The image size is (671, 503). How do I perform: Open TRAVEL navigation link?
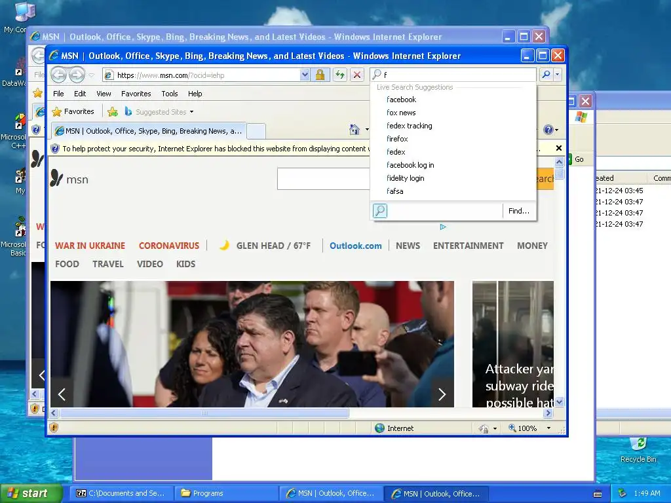[x=108, y=265]
